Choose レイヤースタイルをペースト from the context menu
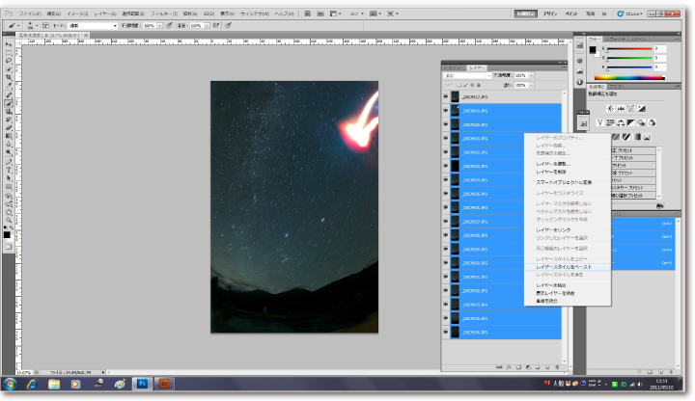695x401 pixels. pos(566,267)
